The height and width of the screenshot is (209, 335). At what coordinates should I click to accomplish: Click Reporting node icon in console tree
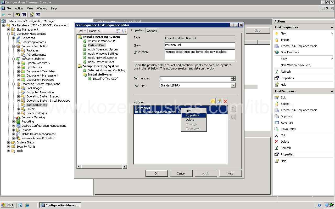[18, 121]
